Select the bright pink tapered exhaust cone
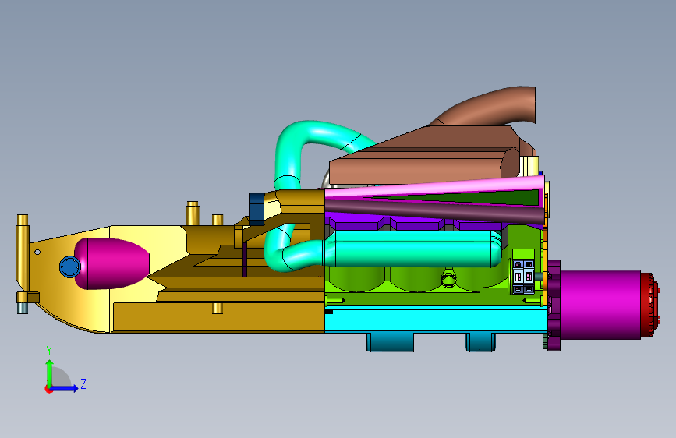The width and height of the screenshot is (676, 438). pos(434,189)
